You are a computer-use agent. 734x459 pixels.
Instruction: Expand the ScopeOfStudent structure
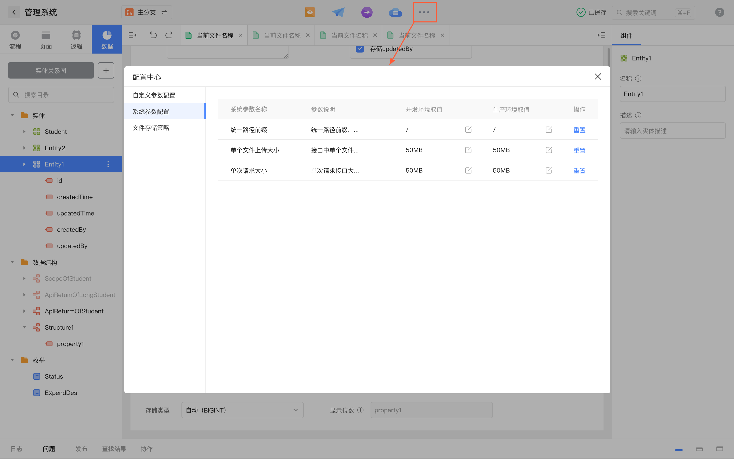point(24,278)
